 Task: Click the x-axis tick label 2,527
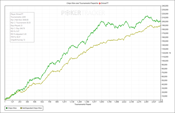click(x=154, y=102)
